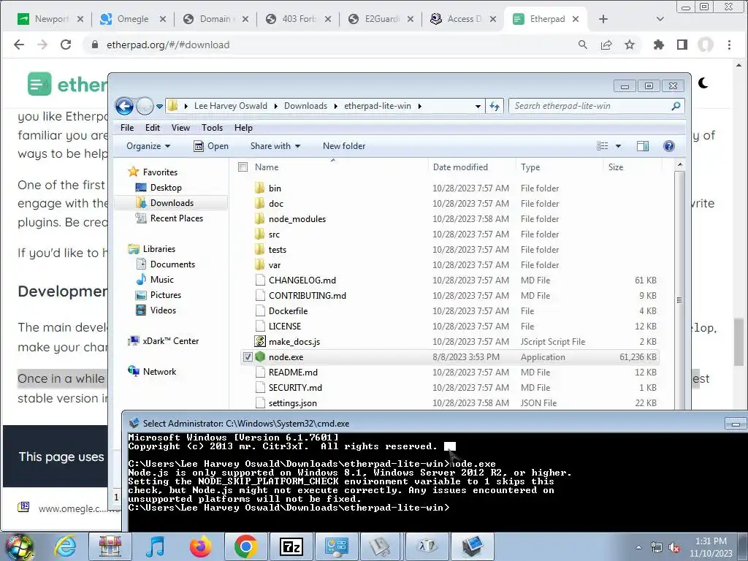Open view options dropdown arrow
Viewport: 748px width, 561px height.
[x=618, y=146]
